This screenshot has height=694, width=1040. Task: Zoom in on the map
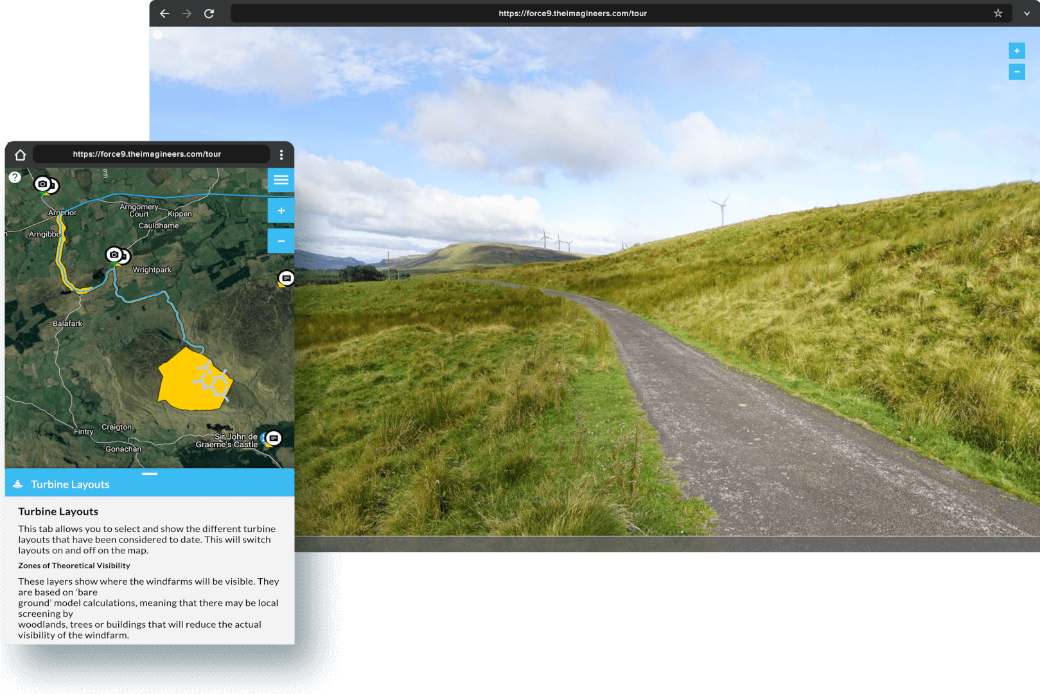tap(281, 211)
